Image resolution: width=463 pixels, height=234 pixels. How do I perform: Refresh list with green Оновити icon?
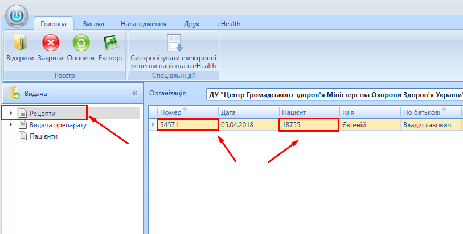click(x=81, y=43)
